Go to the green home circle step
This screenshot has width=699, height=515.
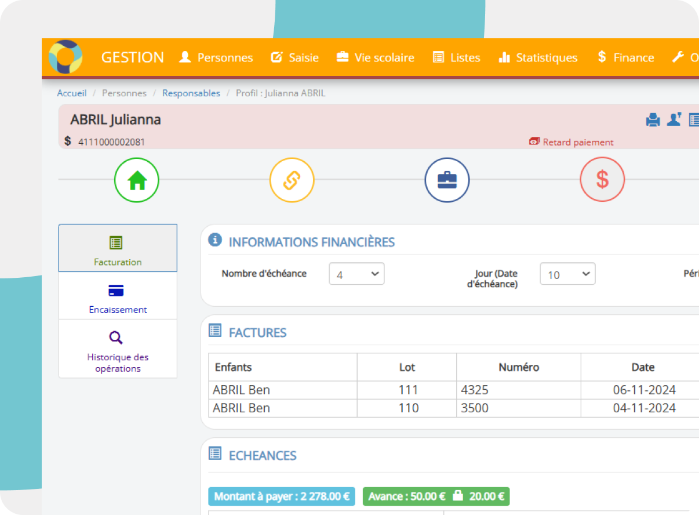tap(137, 180)
